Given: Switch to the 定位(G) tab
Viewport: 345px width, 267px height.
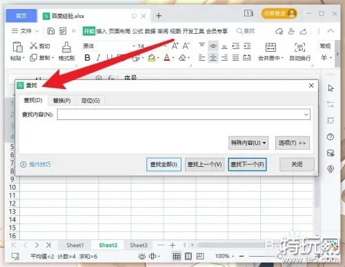Looking at the screenshot, I should [90, 101].
